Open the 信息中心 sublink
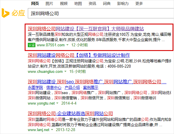The image size is (174, 134). 54,87
